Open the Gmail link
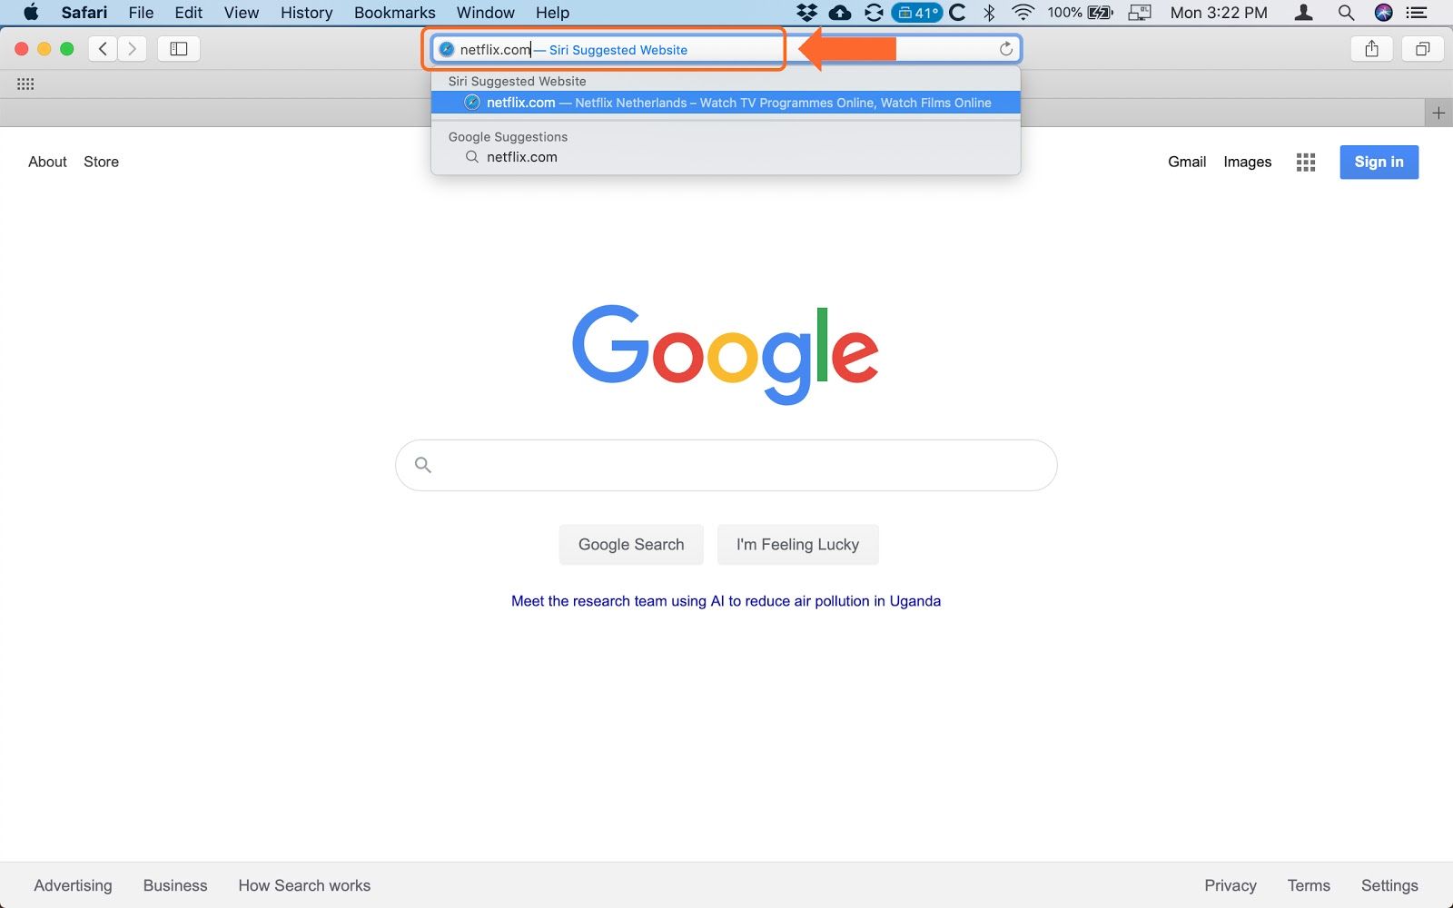Image resolution: width=1453 pixels, height=908 pixels. [x=1187, y=162]
